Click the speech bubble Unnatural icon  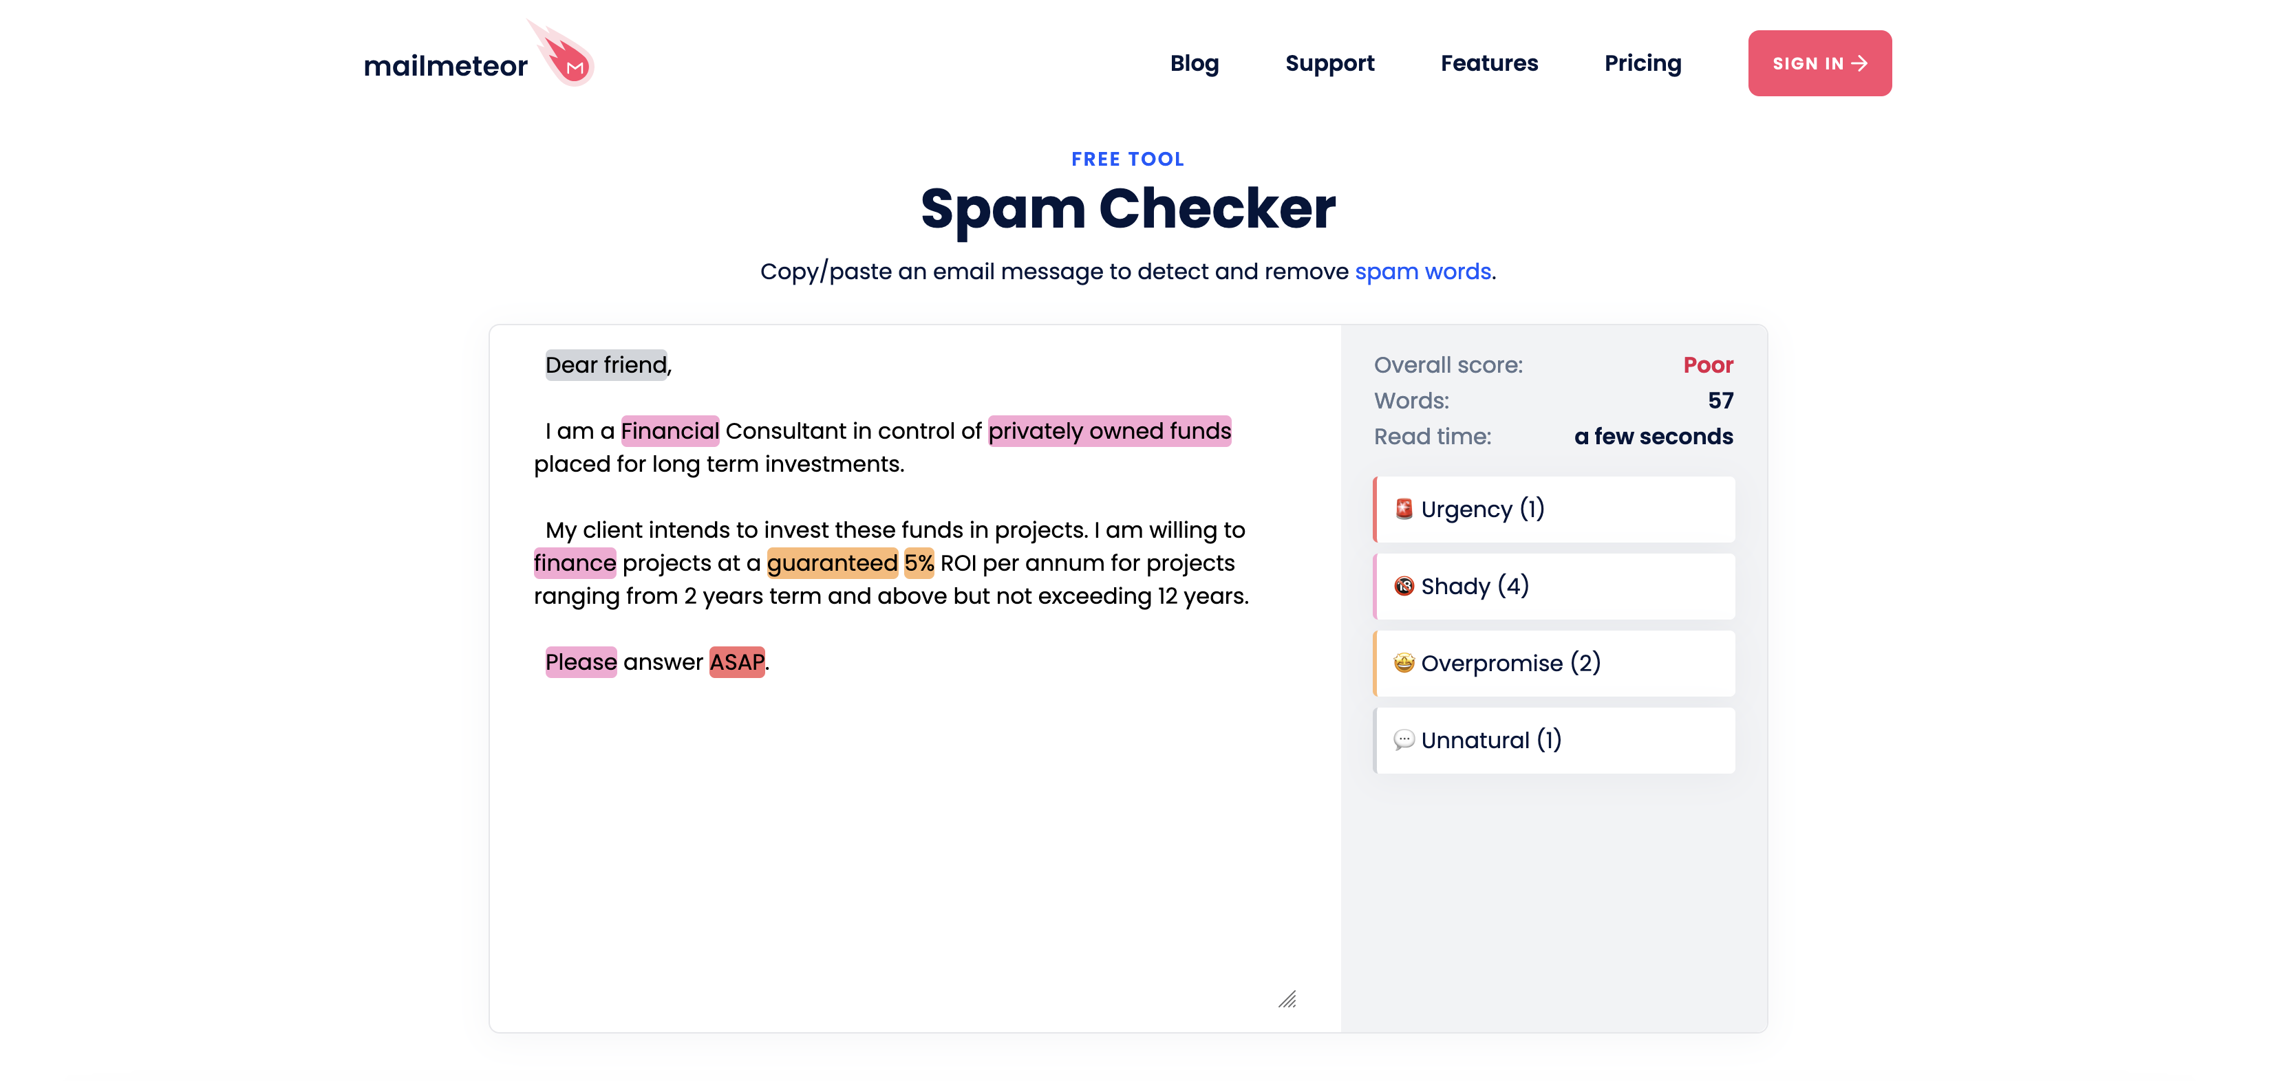point(1403,740)
